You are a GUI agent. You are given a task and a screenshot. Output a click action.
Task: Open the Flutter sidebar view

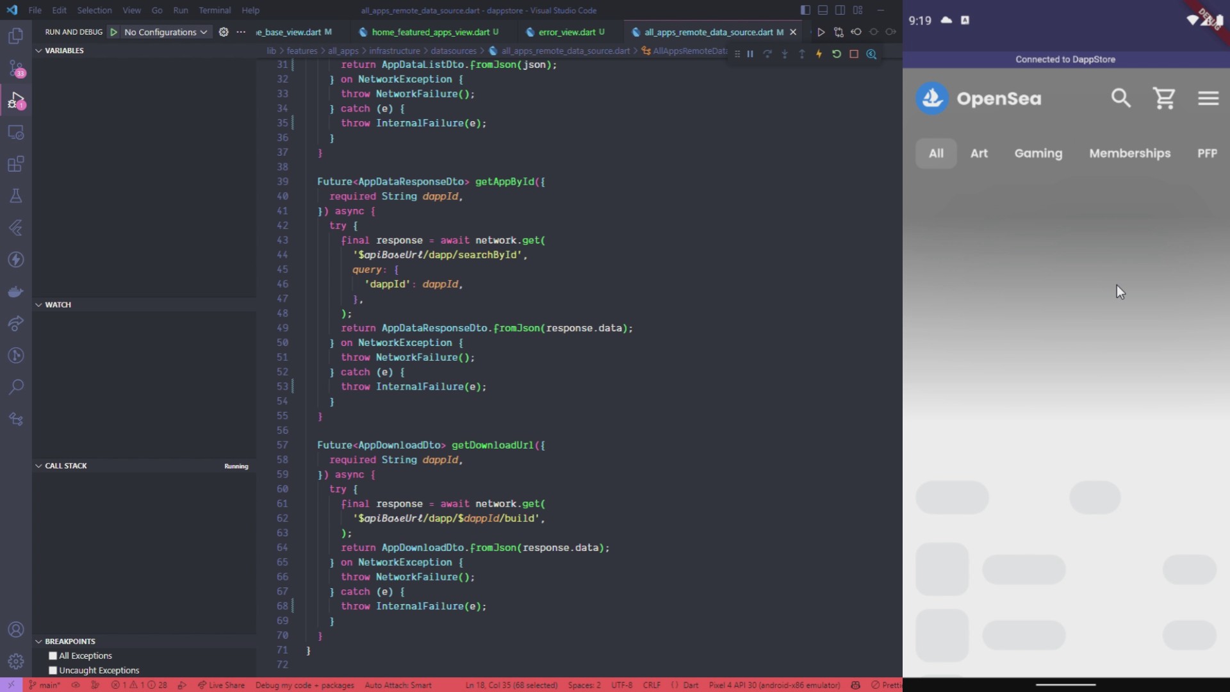pyautogui.click(x=15, y=227)
